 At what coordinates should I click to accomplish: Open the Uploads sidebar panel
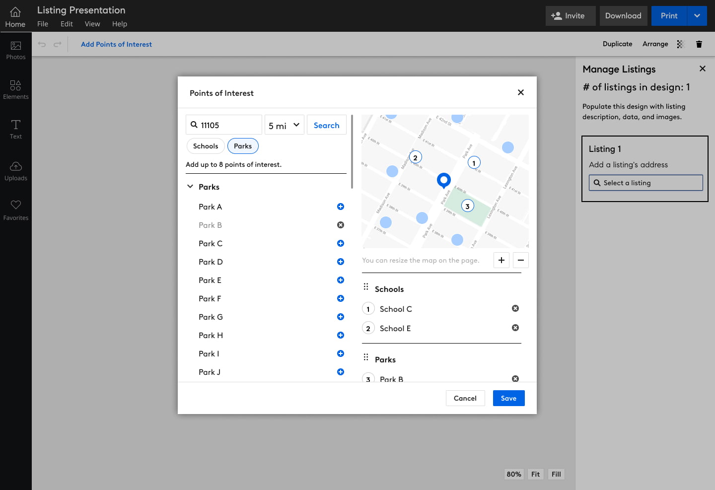16,171
